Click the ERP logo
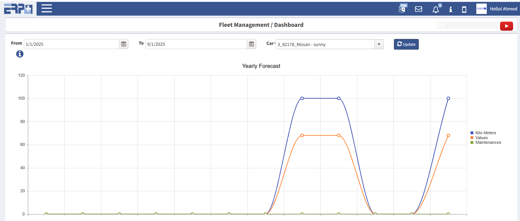Viewport: 520px width, 221px height. click(18, 9)
